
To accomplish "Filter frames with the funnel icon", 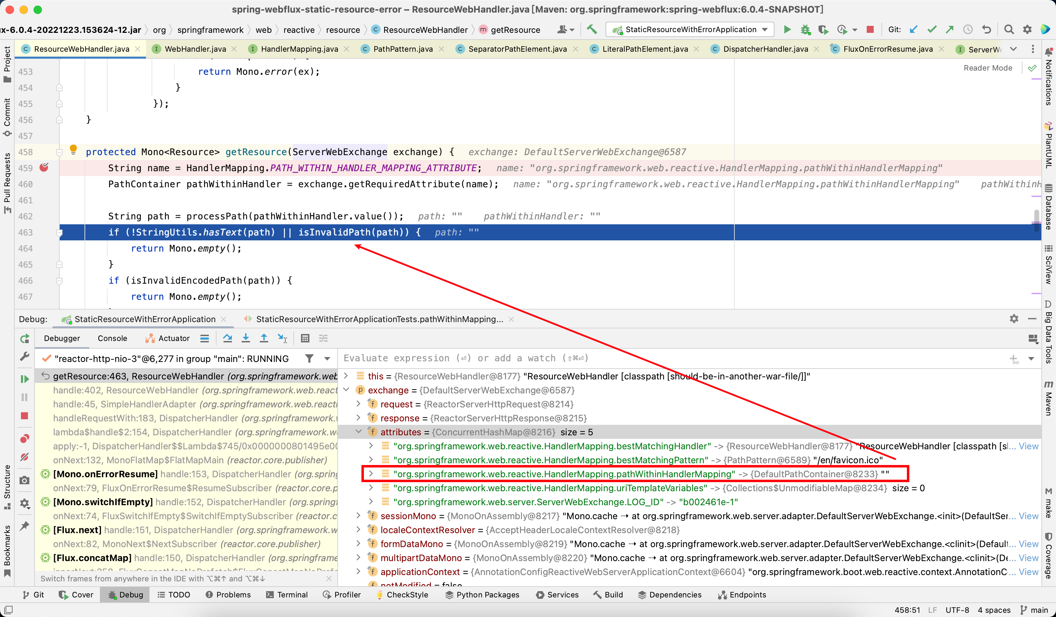I will pyautogui.click(x=309, y=358).
